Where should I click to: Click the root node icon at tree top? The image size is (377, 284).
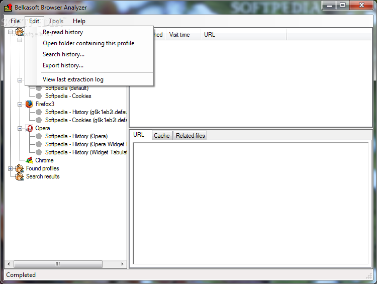(20, 32)
